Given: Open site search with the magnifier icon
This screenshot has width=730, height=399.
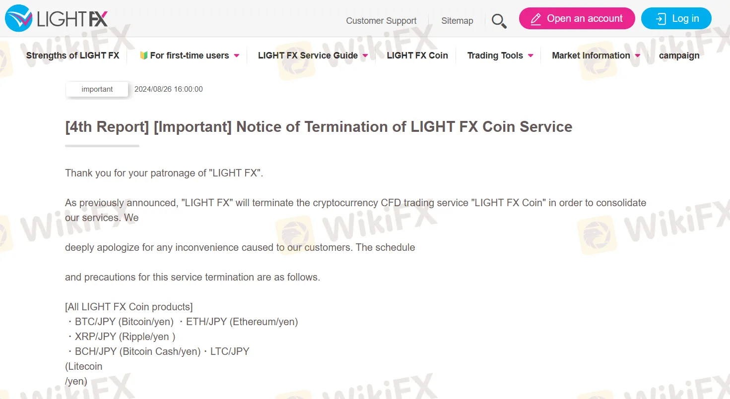Looking at the screenshot, I should 499,21.
